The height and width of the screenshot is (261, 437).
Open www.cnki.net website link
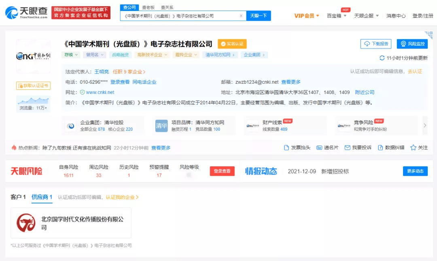(100, 92)
